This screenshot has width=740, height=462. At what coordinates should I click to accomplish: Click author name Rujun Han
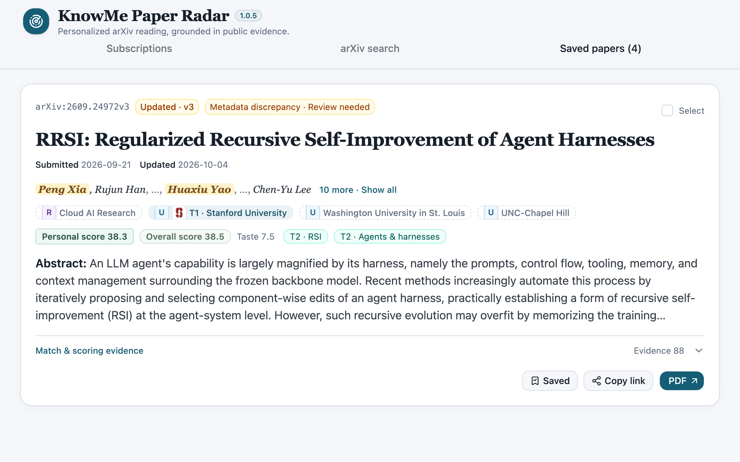pos(120,189)
